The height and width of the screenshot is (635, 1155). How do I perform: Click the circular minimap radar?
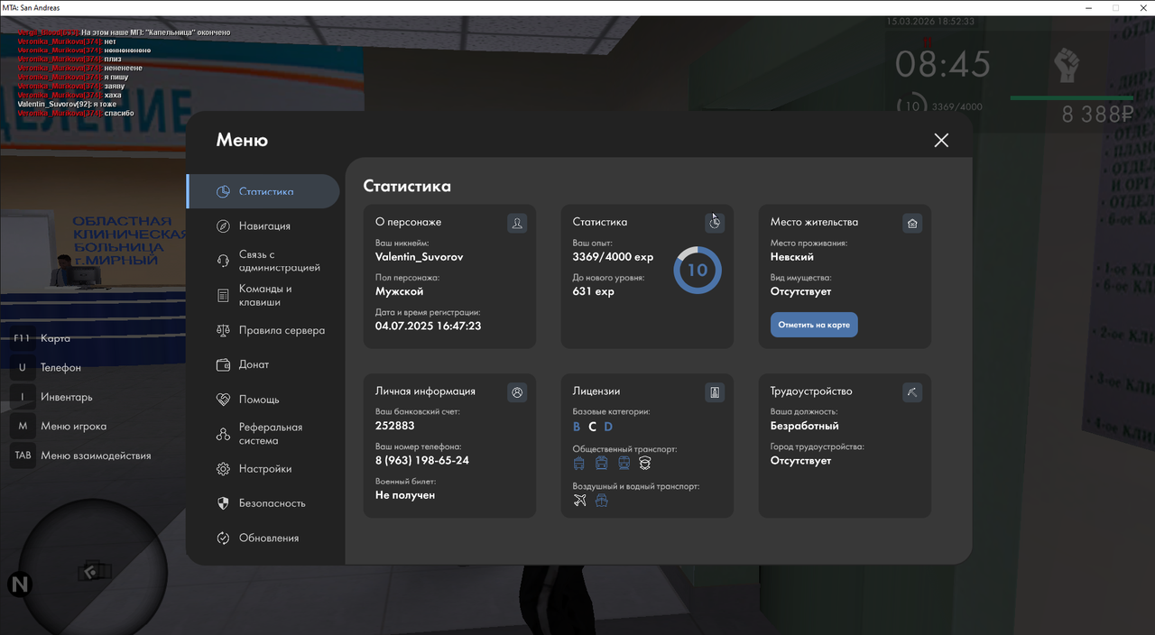94,571
